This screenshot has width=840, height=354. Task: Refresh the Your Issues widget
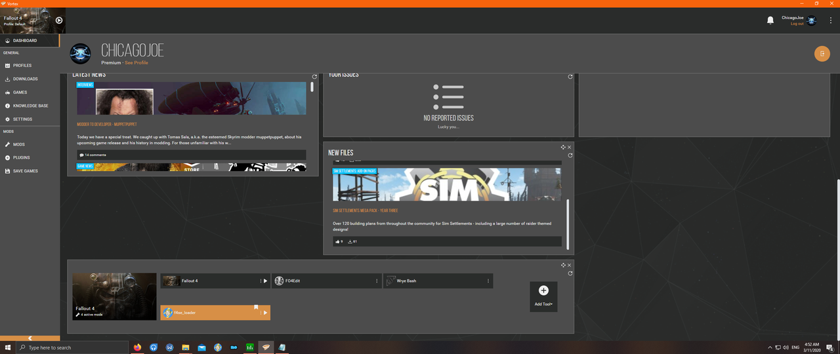click(x=570, y=77)
